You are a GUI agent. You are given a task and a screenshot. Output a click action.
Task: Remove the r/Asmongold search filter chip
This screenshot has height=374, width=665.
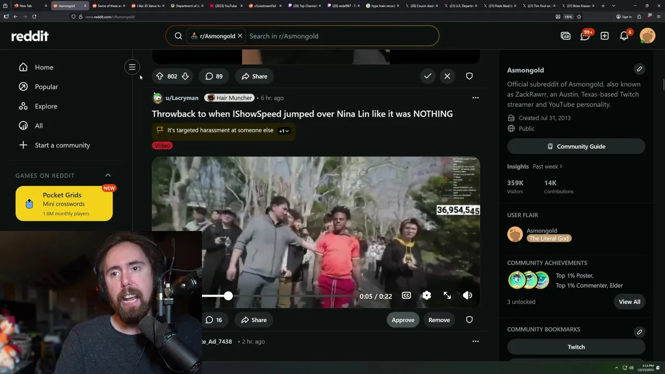pyautogui.click(x=240, y=36)
